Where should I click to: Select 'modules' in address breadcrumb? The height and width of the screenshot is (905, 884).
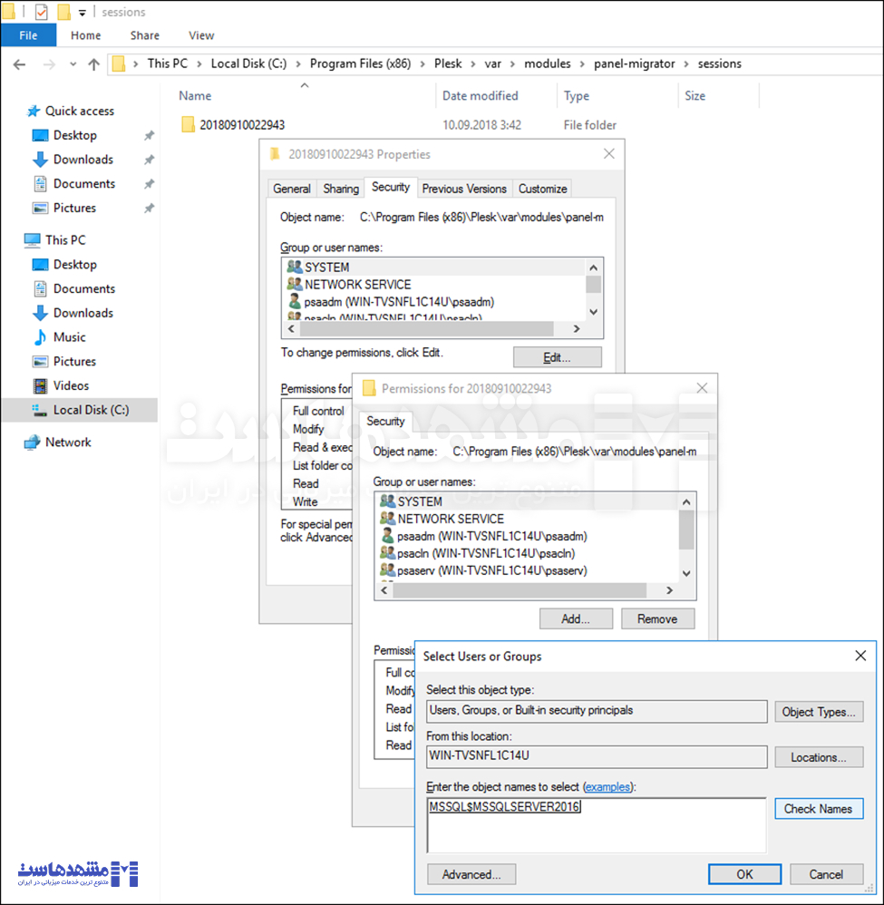pyautogui.click(x=547, y=63)
